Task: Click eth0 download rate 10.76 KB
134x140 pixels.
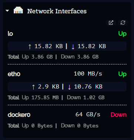Action: [x=85, y=87]
